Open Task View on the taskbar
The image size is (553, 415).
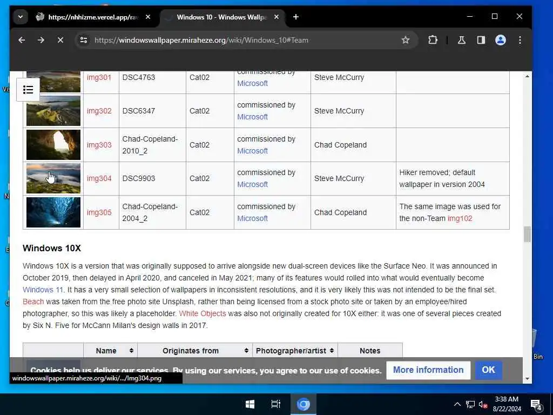pos(276,404)
